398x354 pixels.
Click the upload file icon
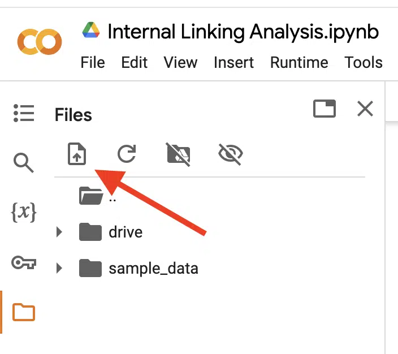tap(77, 154)
